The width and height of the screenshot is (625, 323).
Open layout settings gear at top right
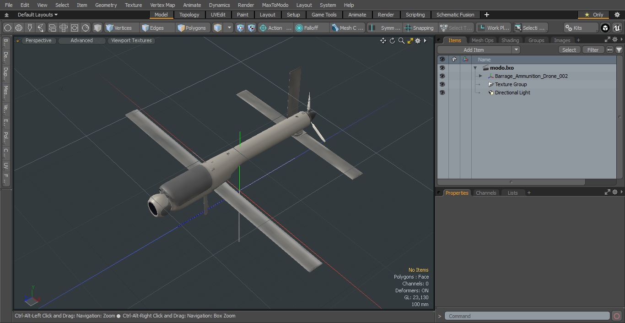pyautogui.click(x=617, y=15)
